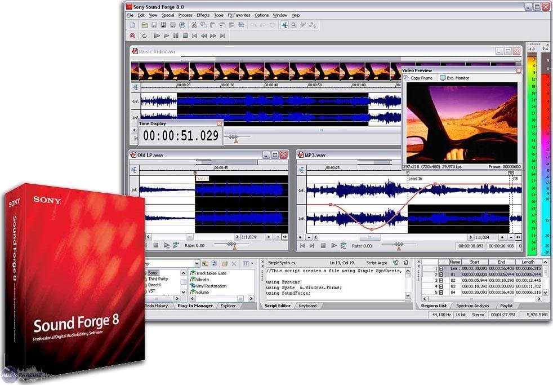The height and width of the screenshot is (385, 553).
Task: Click Forward in main transport bar
Action: point(213,36)
